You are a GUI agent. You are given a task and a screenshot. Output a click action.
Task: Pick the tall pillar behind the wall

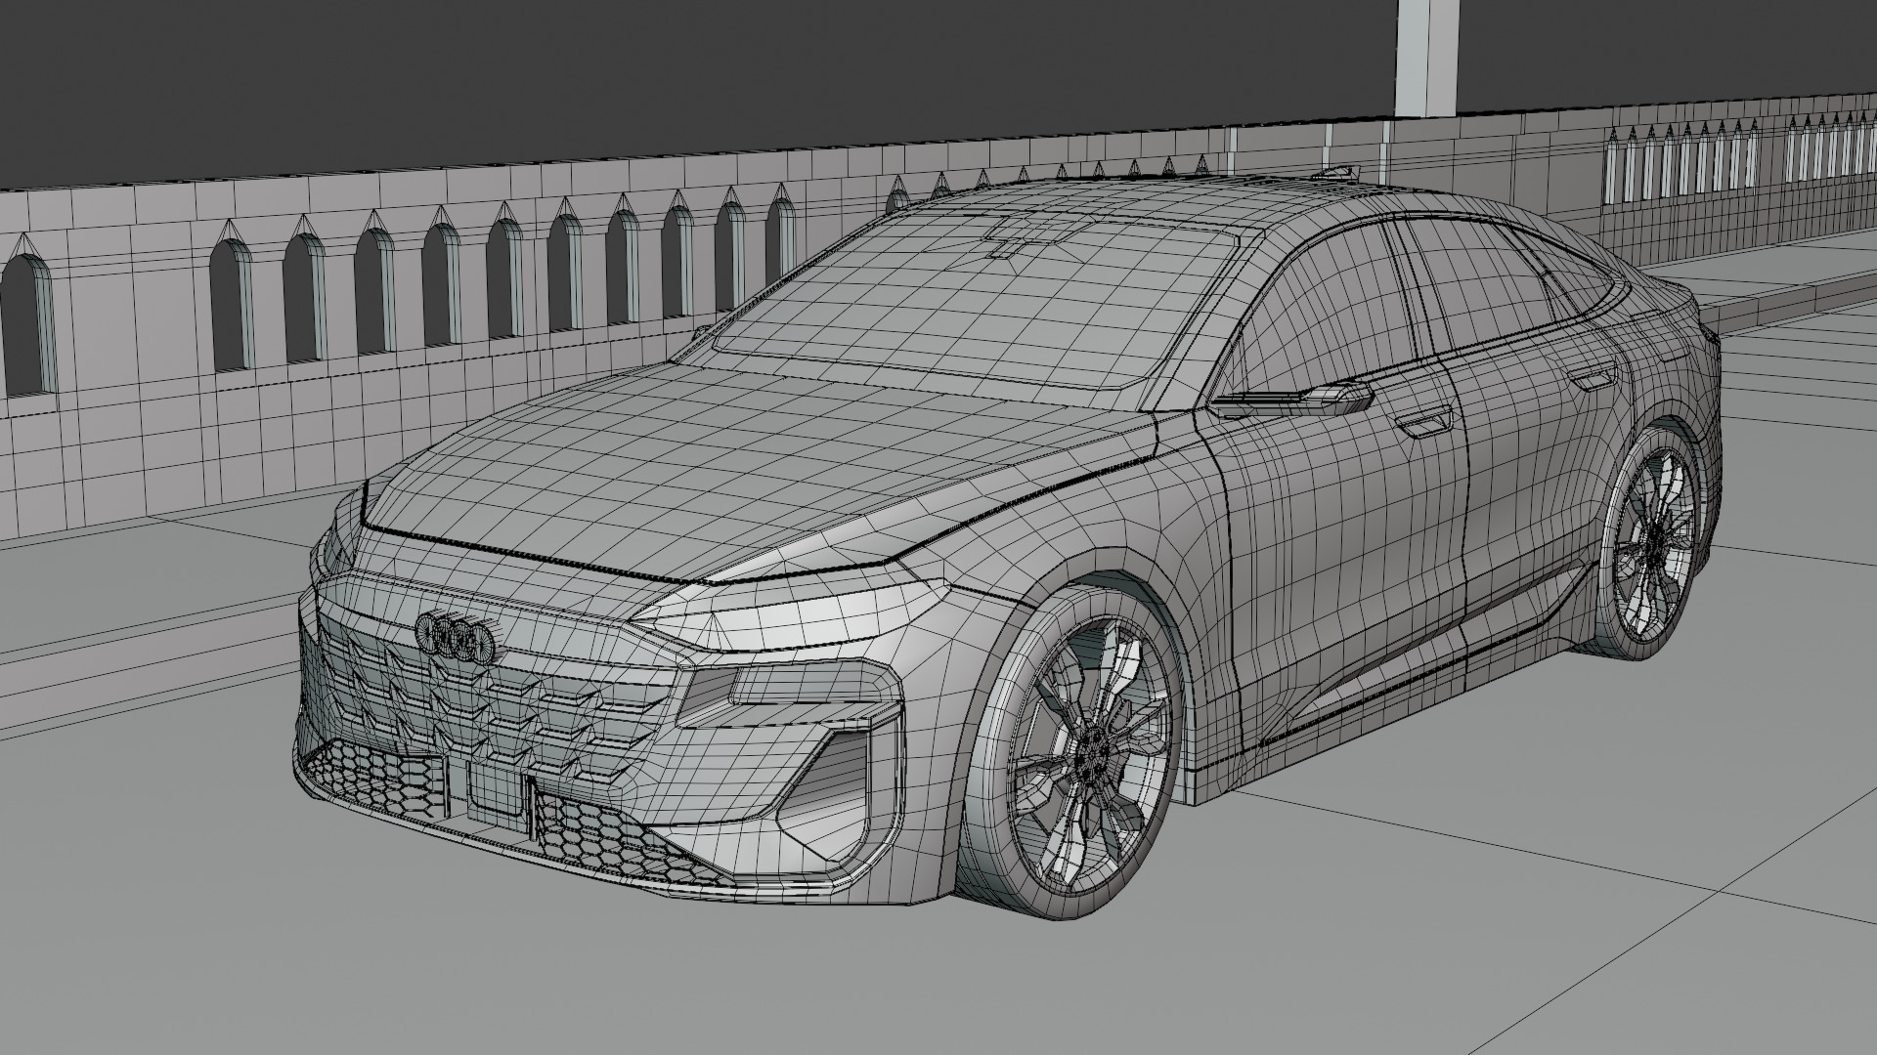1426,59
